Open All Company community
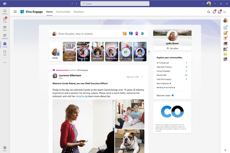 (162, 63)
